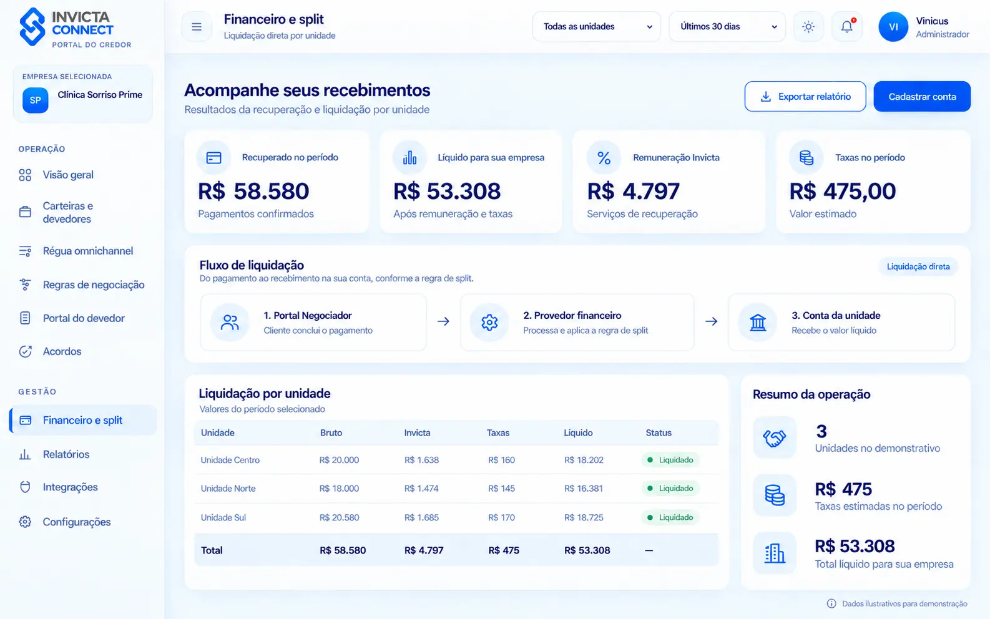Viewport: 990px width, 619px height.
Task: Click the Provedor financeiro gear icon
Action: pos(489,322)
